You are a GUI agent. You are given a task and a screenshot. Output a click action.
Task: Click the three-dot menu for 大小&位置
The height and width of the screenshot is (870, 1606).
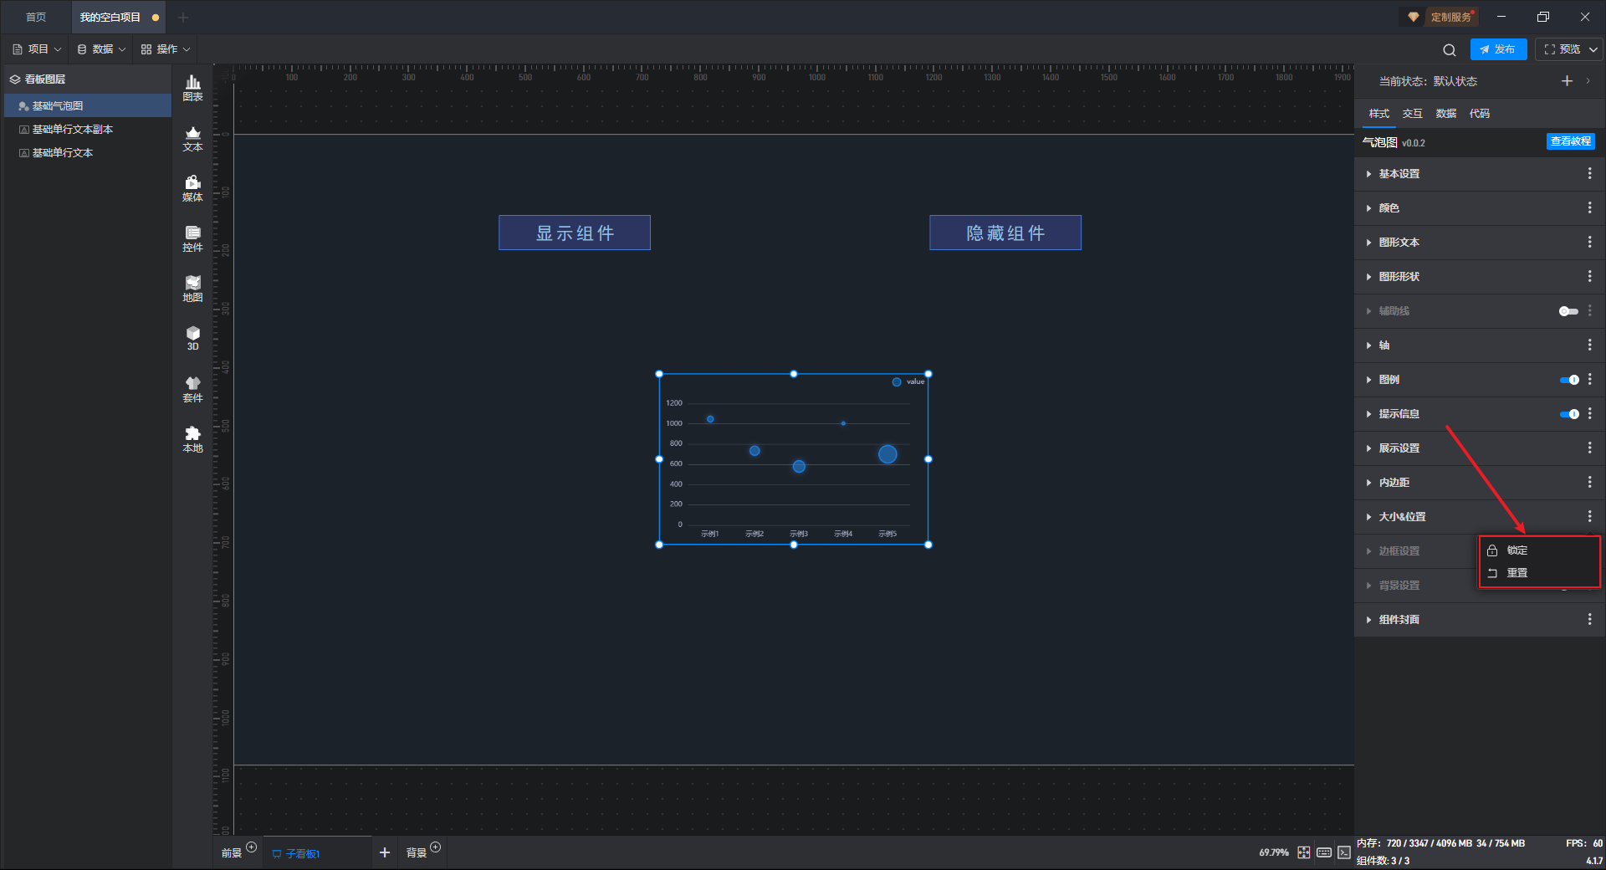[x=1589, y=517]
